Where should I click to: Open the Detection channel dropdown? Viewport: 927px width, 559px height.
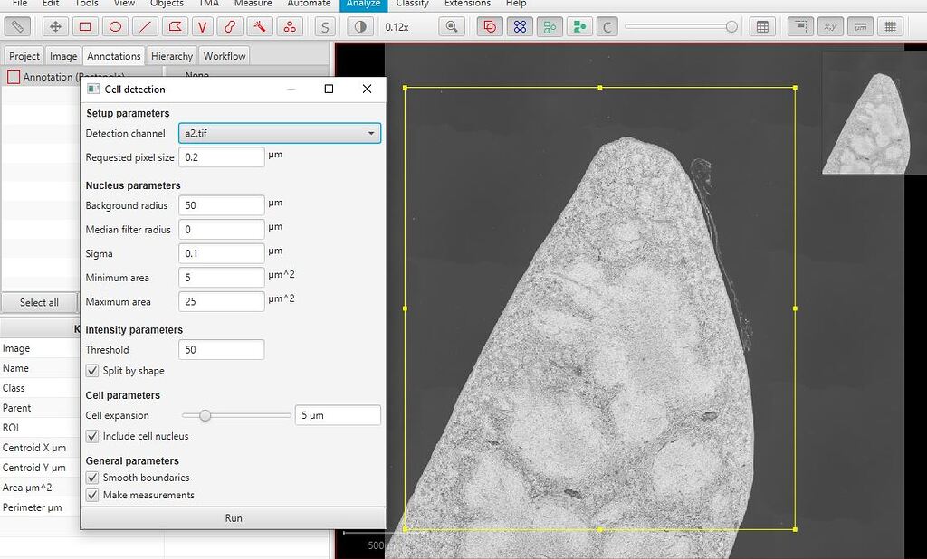point(371,132)
